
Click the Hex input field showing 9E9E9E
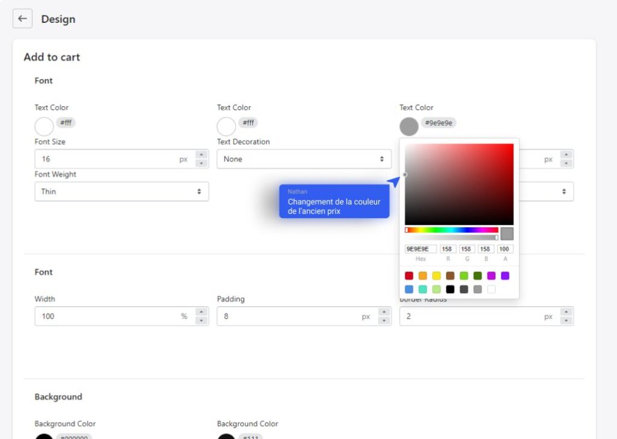(420, 249)
